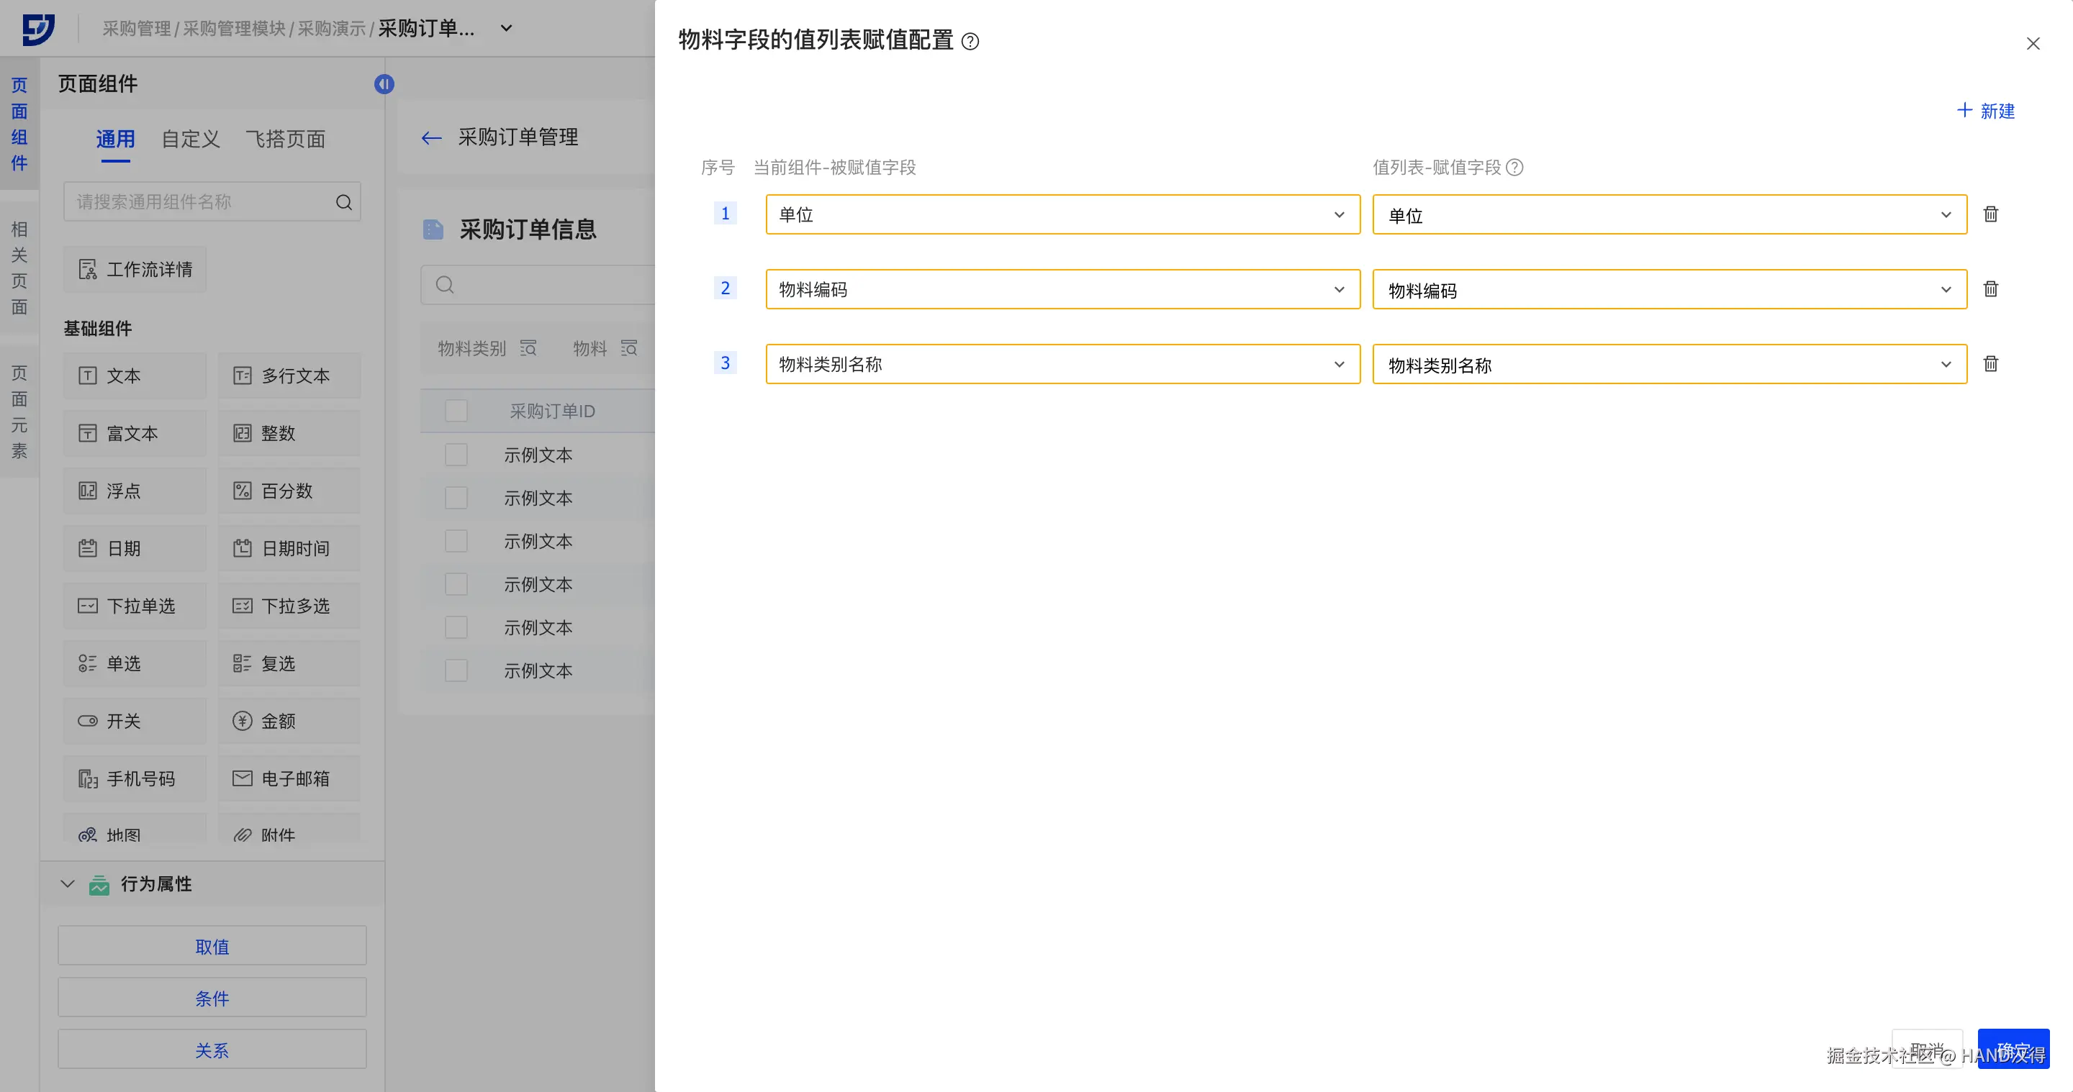This screenshot has height=1092, width=2073.
Task: Collapse the 行为属性 section
Action: [x=68, y=883]
